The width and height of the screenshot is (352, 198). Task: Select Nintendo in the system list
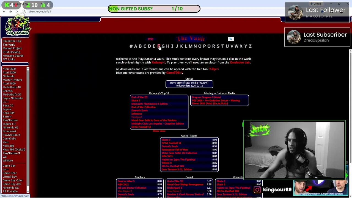point(9,76)
